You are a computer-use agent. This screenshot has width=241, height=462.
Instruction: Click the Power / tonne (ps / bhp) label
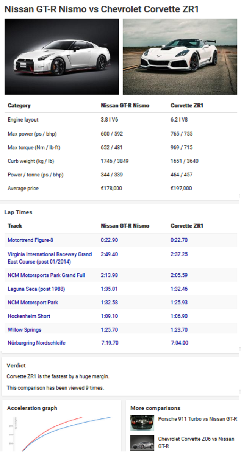(x=35, y=175)
